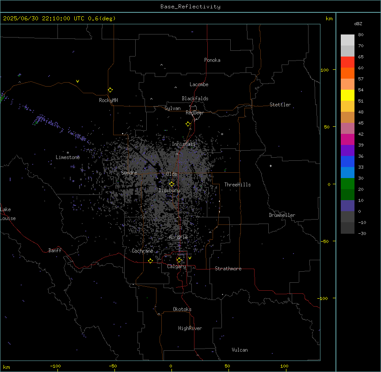This screenshot has height=372, width=381.
Task: Pick the magenta swatch in dBZ legend
Action: 347,139
